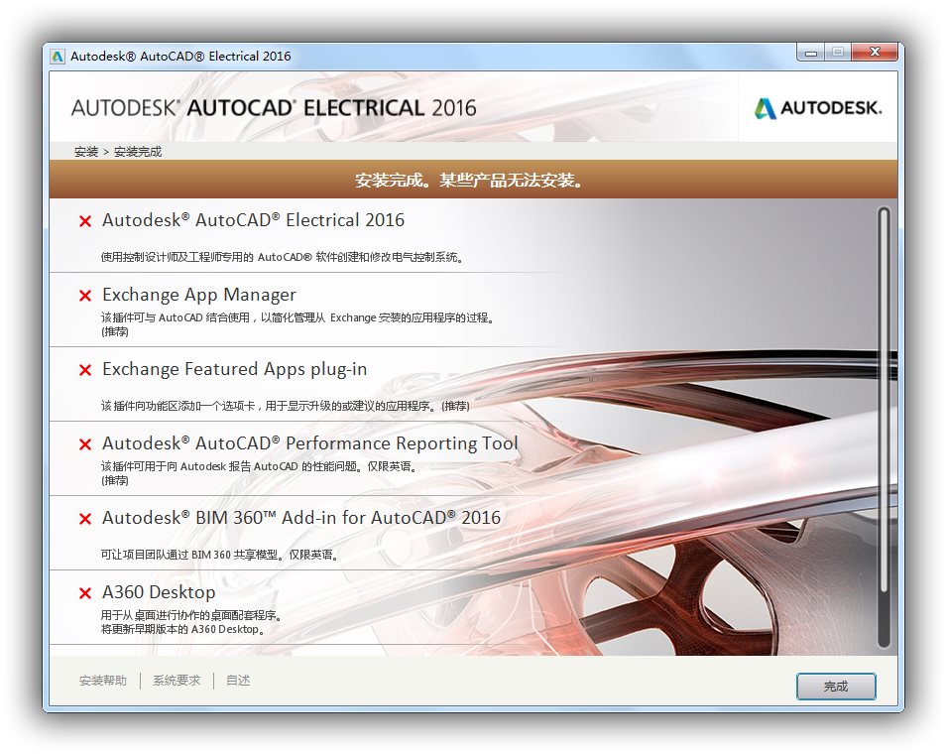Click the 安装完成。某些产品无法安装。 status banner
The width and height of the screenshot is (947, 755).
(474, 180)
